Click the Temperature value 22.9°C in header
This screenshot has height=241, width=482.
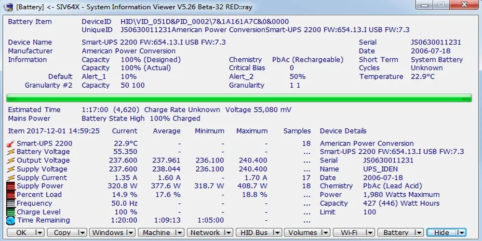[423, 77]
